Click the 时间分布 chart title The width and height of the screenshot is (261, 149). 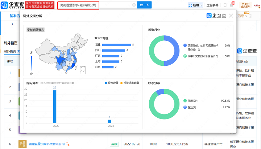32,83
